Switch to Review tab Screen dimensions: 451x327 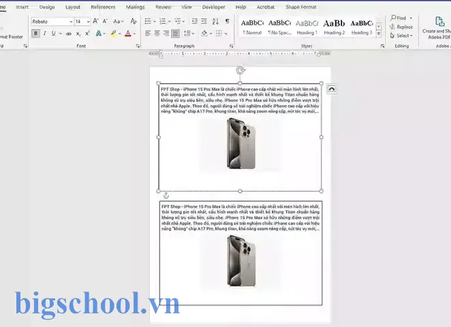pyautogui.click(x=163, y=7)
